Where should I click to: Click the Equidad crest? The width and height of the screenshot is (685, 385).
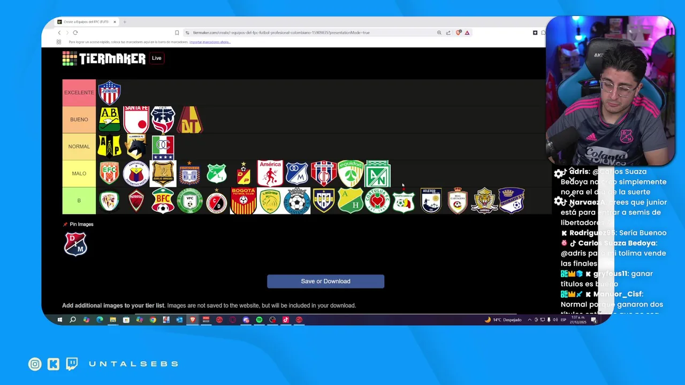pyautogui.click(x=351, y=173)
